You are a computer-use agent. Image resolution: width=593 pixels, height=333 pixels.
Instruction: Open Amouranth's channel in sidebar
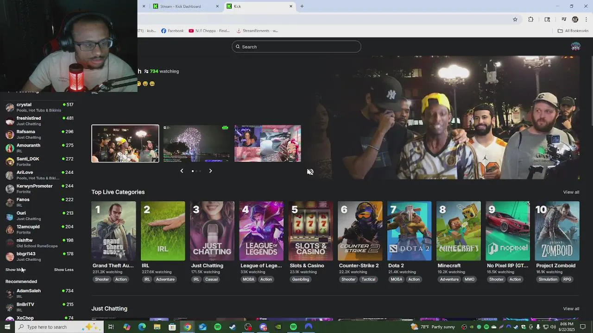click(39, 148)
